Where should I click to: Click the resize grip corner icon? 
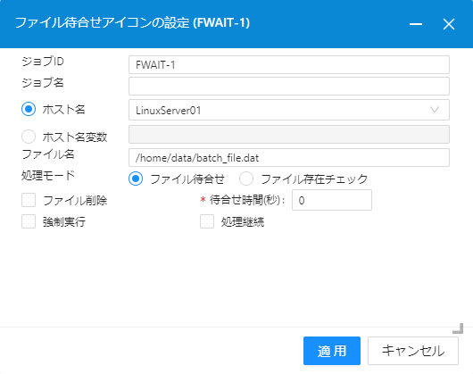(458, 328)
